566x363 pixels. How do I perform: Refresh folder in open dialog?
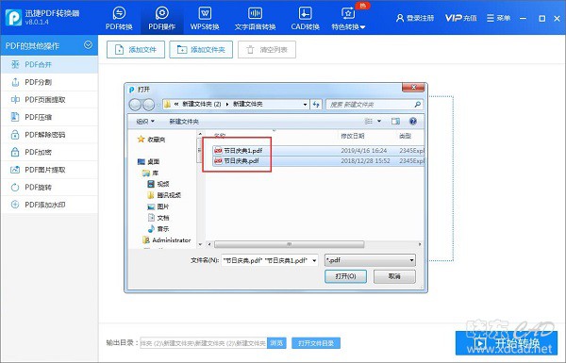pyautogui.click(x=316, y=105)
